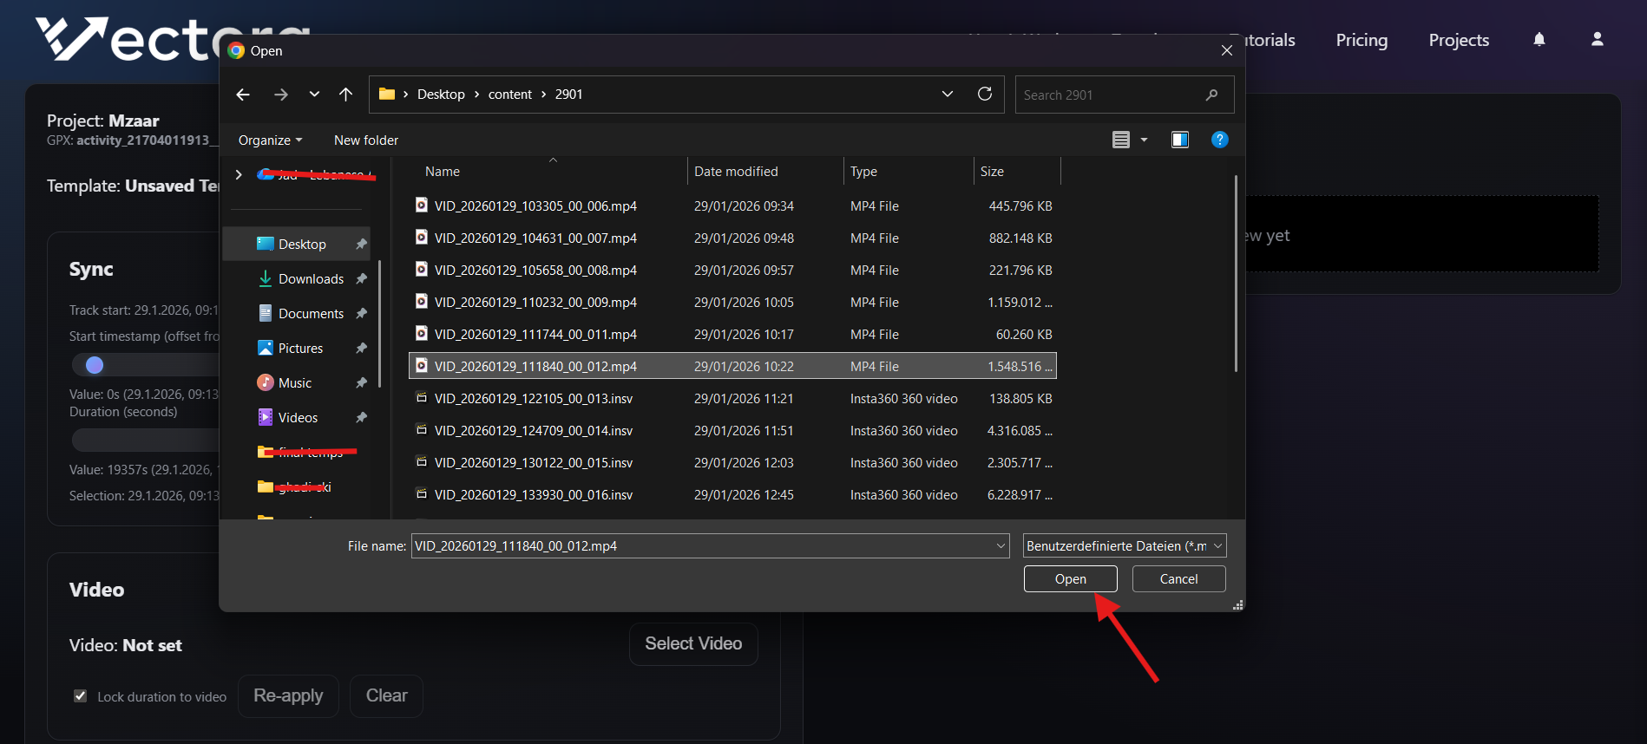Image resolution: width=1647 pixels, height=744 pixels.
Task: Go forward in the Open dialog
Action: (280, 95)
